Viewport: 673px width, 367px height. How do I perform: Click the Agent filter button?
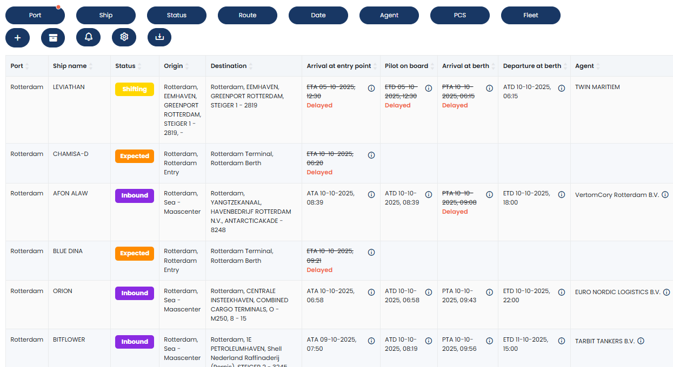[x=389, y=15]
